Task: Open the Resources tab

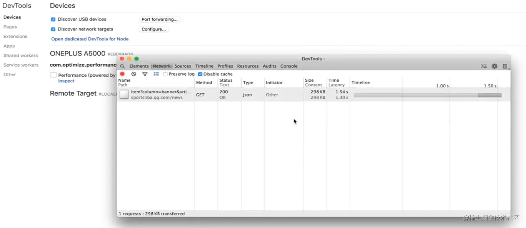Action: (x=248, y=66)
